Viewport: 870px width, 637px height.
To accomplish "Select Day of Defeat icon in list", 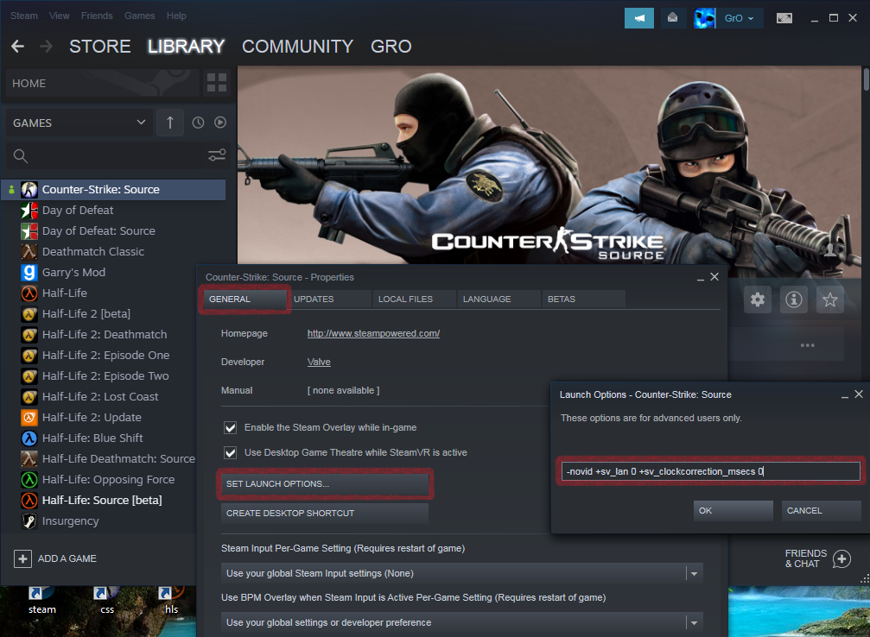I will pos(29,210).
